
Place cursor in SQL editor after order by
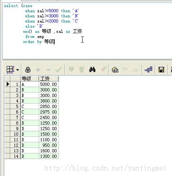[54, 42]
